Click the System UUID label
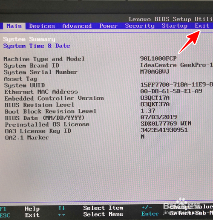Screen dimensions: 213x220 (24, 85)
